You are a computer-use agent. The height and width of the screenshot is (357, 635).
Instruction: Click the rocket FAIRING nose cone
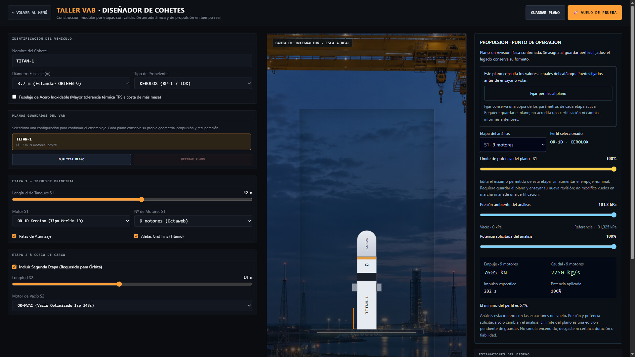367,243
